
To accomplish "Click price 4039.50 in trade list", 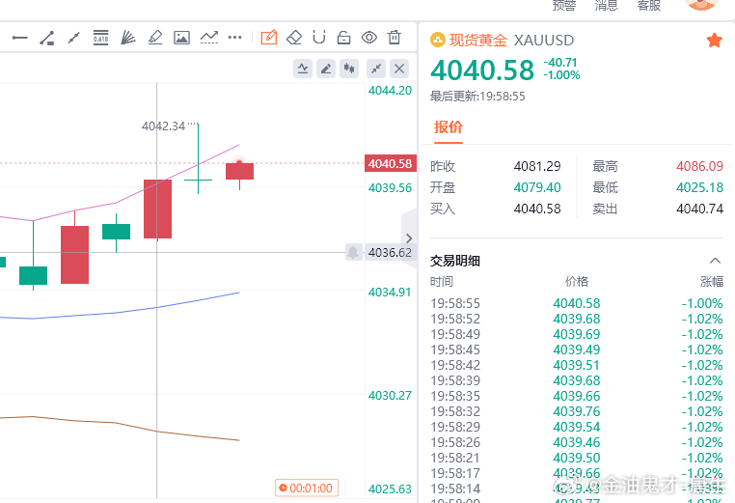I will tap(577, 458).
